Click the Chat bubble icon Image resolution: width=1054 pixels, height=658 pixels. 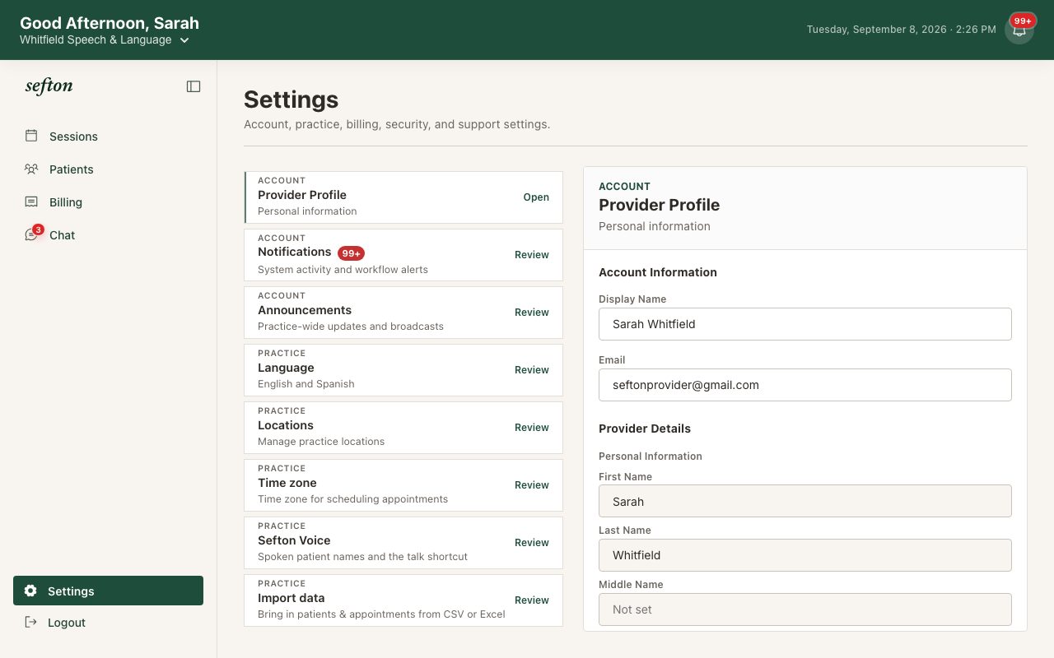click(x=31, y=235)
